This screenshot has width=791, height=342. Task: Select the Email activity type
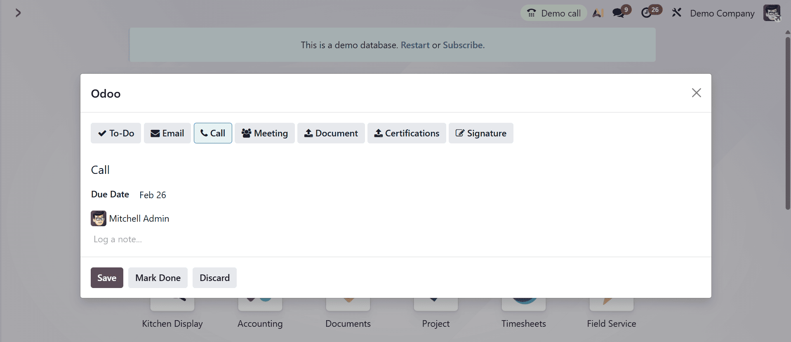pos(167,133)
